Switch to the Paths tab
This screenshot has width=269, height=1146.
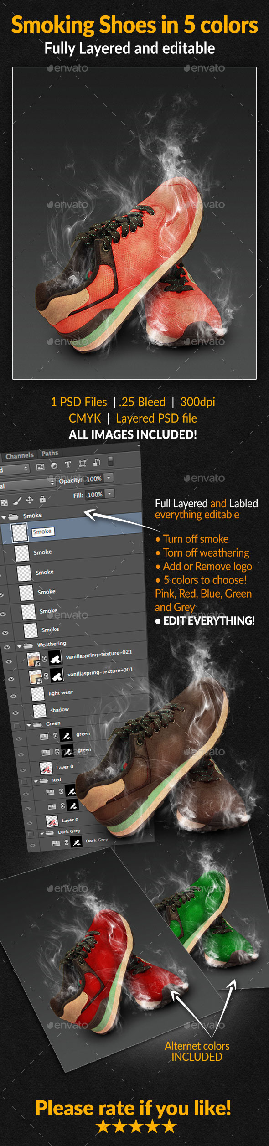pyautogui.click(x=50, y=453)
